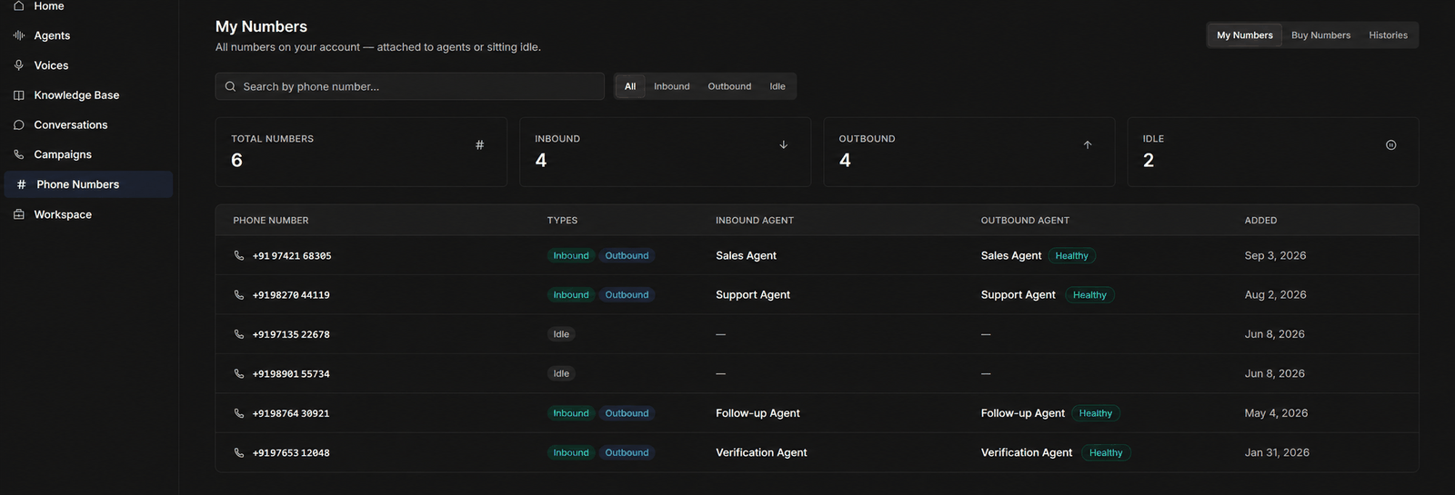The height and width of the screenshot is (495, 1455).
Task: Open number +9198901 55734
Action: (291, 374)
